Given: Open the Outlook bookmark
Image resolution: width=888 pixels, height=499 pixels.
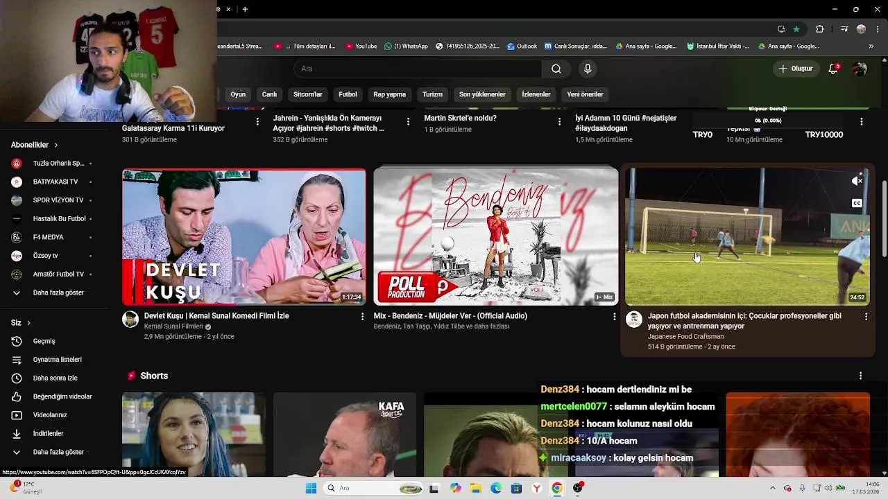Looking at the screenshot, I should pyautogui.click(x=522, y=46).
